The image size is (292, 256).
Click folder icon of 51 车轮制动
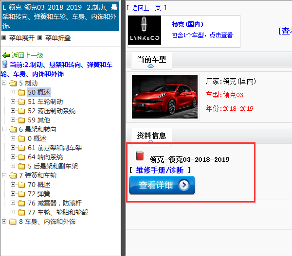(21, 102)
